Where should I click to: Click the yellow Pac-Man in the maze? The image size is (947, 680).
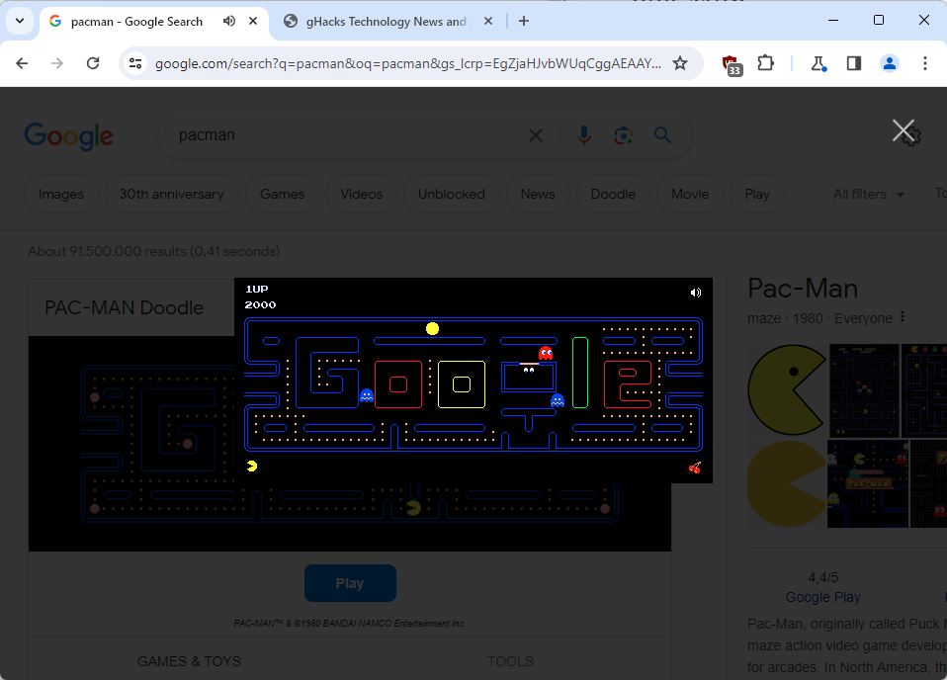tap(432, 328)
